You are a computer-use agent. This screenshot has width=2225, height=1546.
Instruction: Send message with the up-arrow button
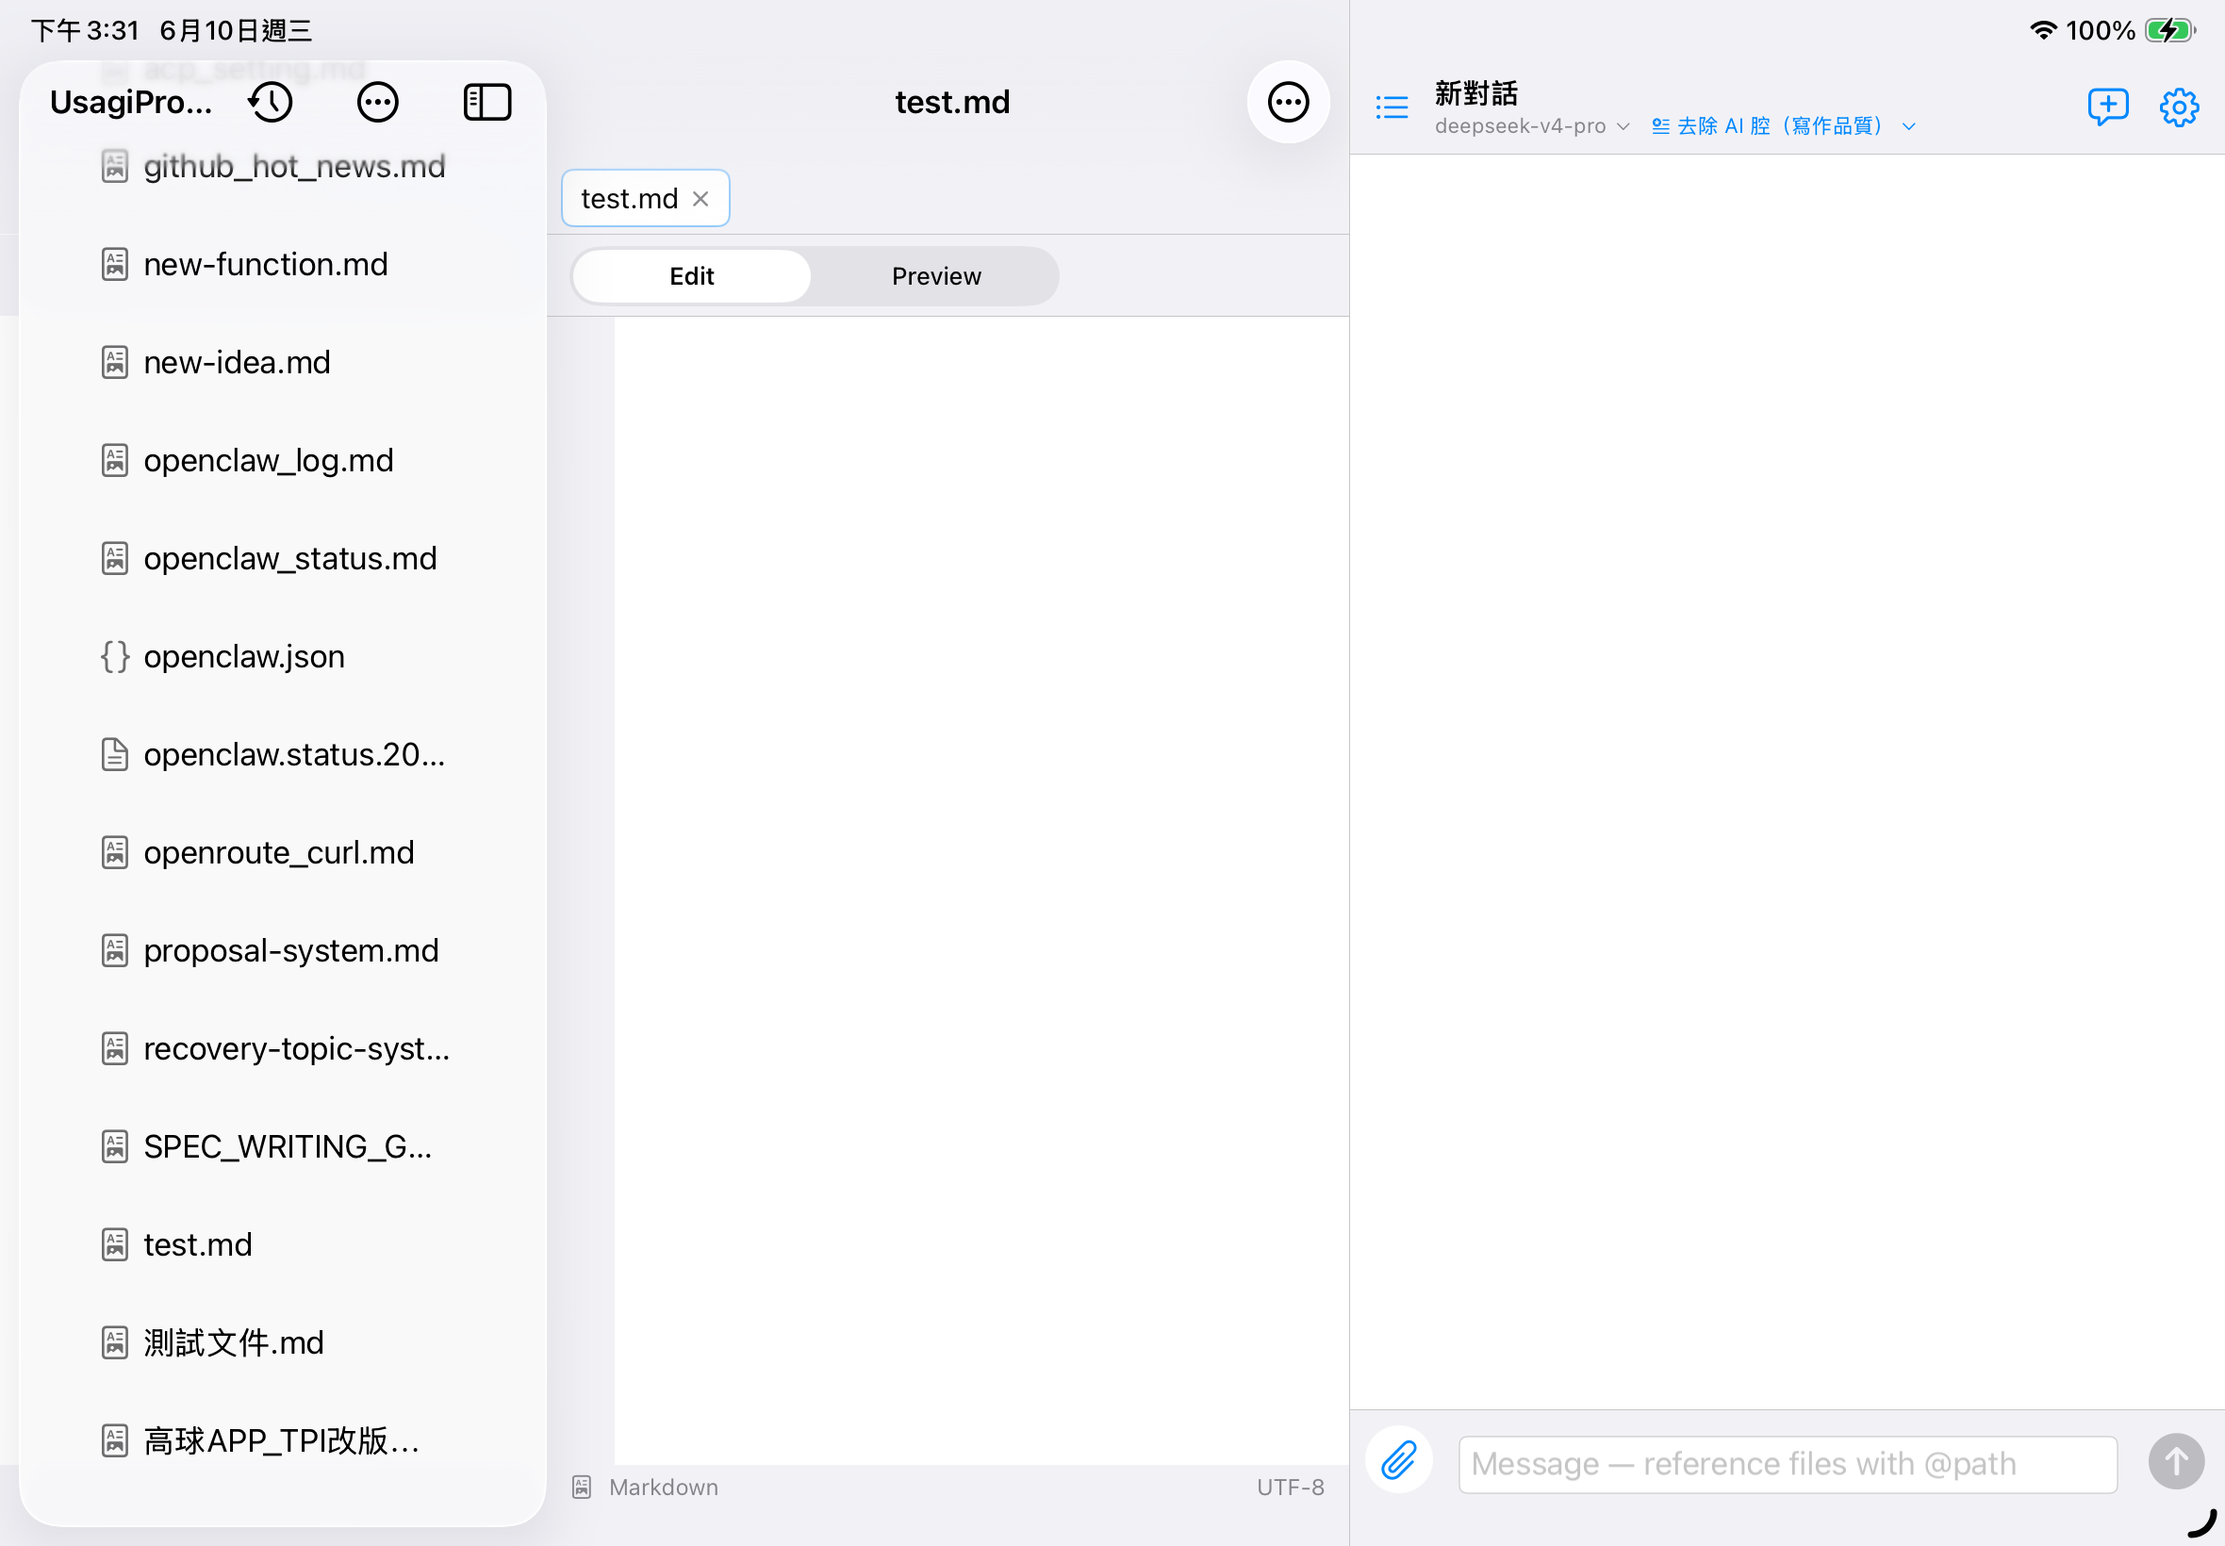click(2176, 1461)
